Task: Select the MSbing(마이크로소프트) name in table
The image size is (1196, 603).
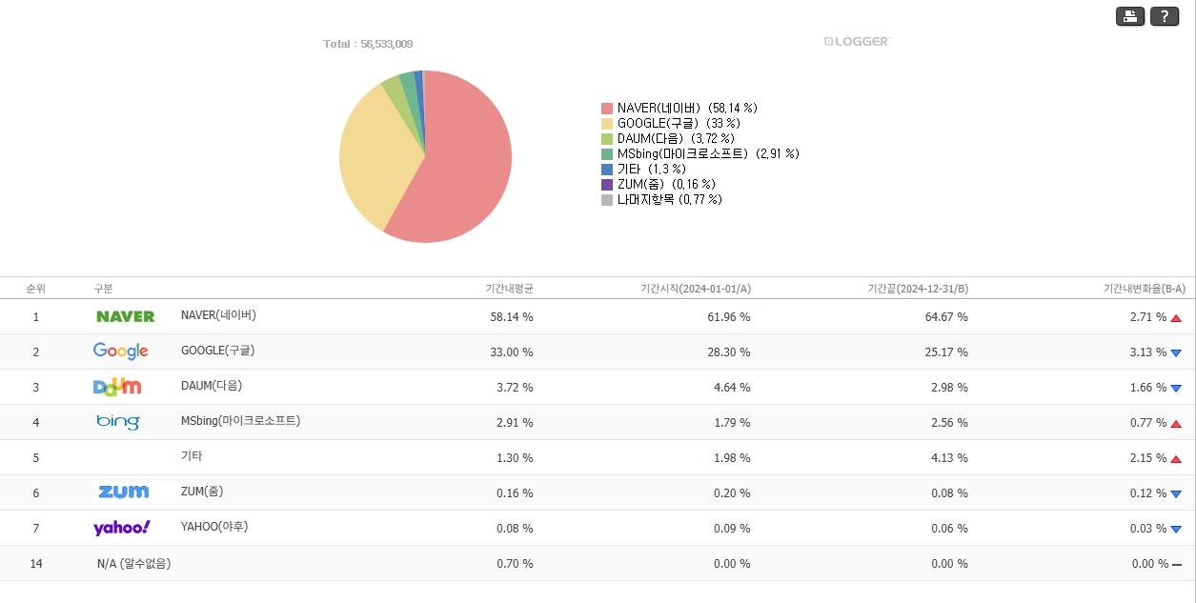Action: (240, 421)
